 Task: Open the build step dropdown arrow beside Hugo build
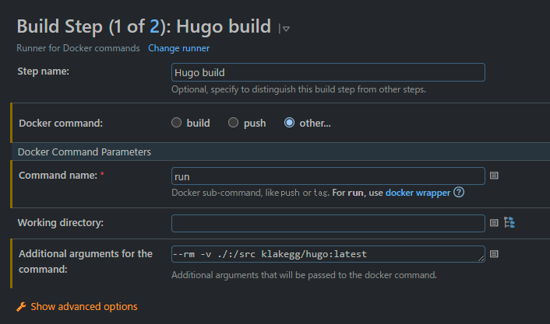click(x=285, y=29)
